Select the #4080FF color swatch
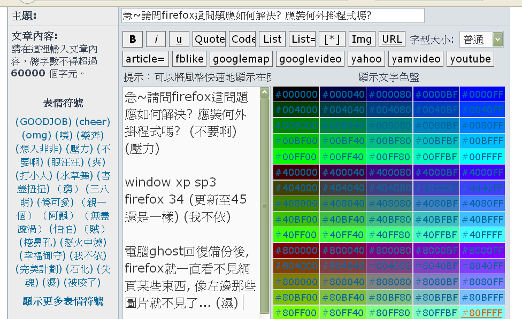The image size is (522, 319). click(x=483, y=204)
